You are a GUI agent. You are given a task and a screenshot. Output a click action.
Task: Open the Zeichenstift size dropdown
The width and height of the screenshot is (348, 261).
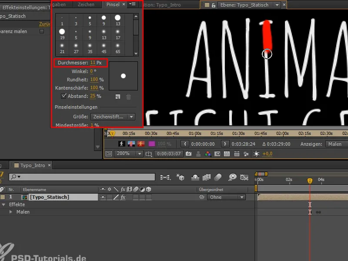(112, 116)
